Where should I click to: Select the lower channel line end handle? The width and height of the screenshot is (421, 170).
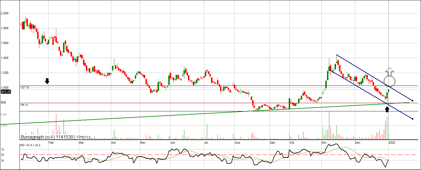point(413,119)
